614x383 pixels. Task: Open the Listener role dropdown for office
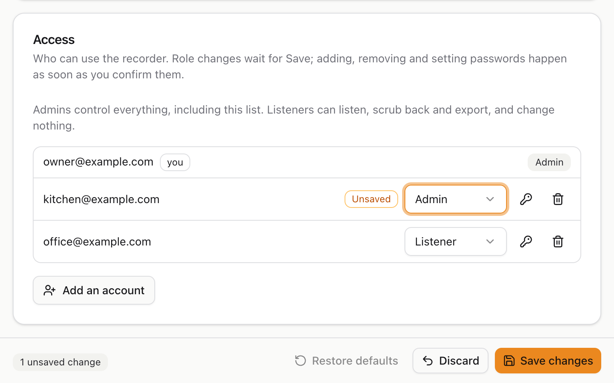tap(456, 241)
